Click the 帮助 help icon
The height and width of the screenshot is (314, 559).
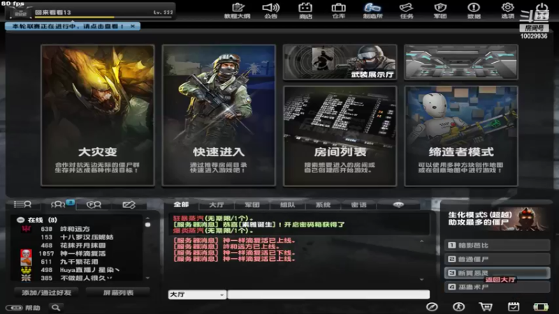[x=23, y=308]
